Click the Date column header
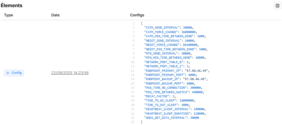The image size is (282, 125). pos(55,15)
